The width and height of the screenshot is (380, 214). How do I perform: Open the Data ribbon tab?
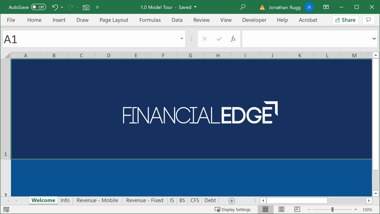click(177, 20)
